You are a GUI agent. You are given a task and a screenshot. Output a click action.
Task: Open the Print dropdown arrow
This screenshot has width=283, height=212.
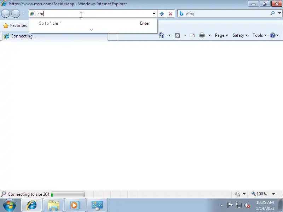pos(209,35)
